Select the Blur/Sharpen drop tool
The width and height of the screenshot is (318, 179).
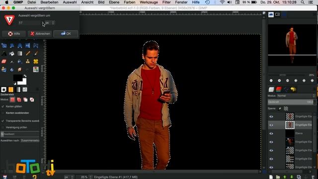click(x=12, y=70)
